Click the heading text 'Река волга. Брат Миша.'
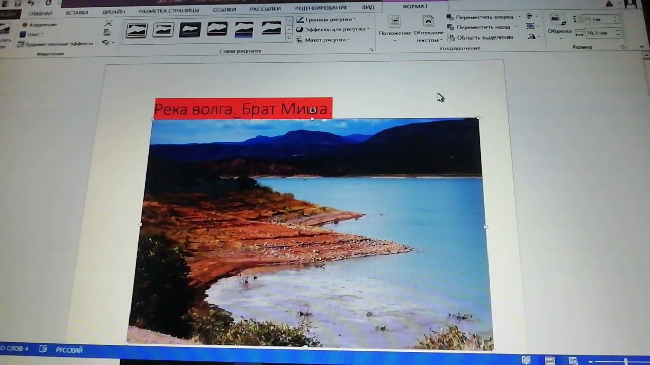The width and height of the screenshot is (650, 365). click(x=243, y=108)
